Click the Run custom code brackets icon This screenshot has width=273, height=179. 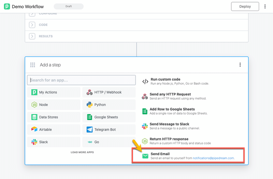[145, 81]
